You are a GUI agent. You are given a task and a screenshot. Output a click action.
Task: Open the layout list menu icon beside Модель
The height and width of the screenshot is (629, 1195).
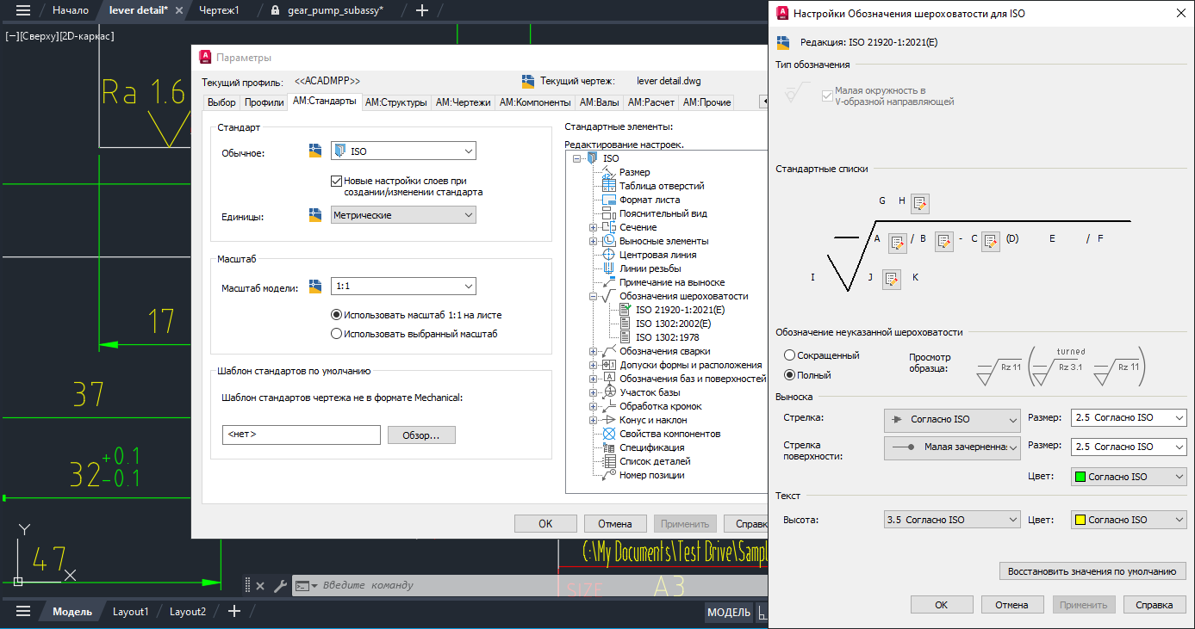point(23,612)
